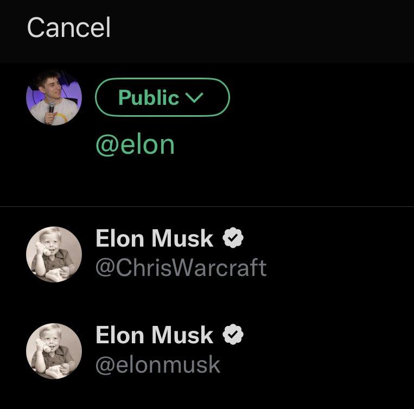The height and width of the screenshot is (409, 414).
Task: Click the verified badge on the @ChrisWarcraft account
Action: pos(233,238)
